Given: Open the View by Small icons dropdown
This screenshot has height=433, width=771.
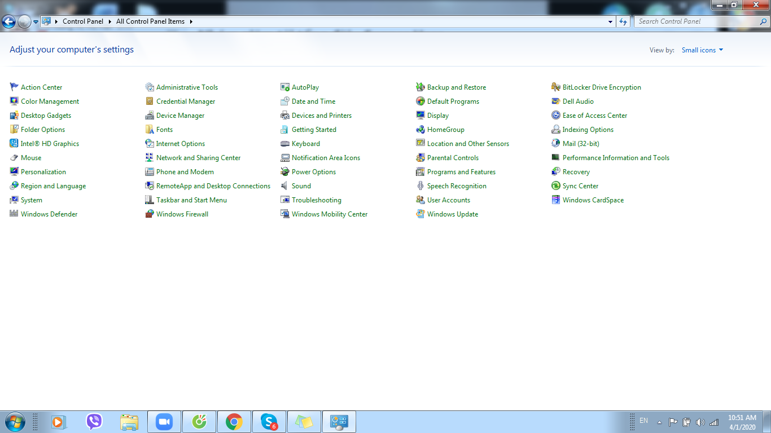Looking at the screenshot, I should point(702,50).
